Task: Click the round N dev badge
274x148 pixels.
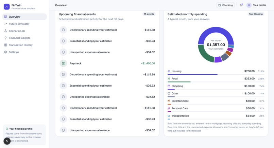Action: pos(7,141)
